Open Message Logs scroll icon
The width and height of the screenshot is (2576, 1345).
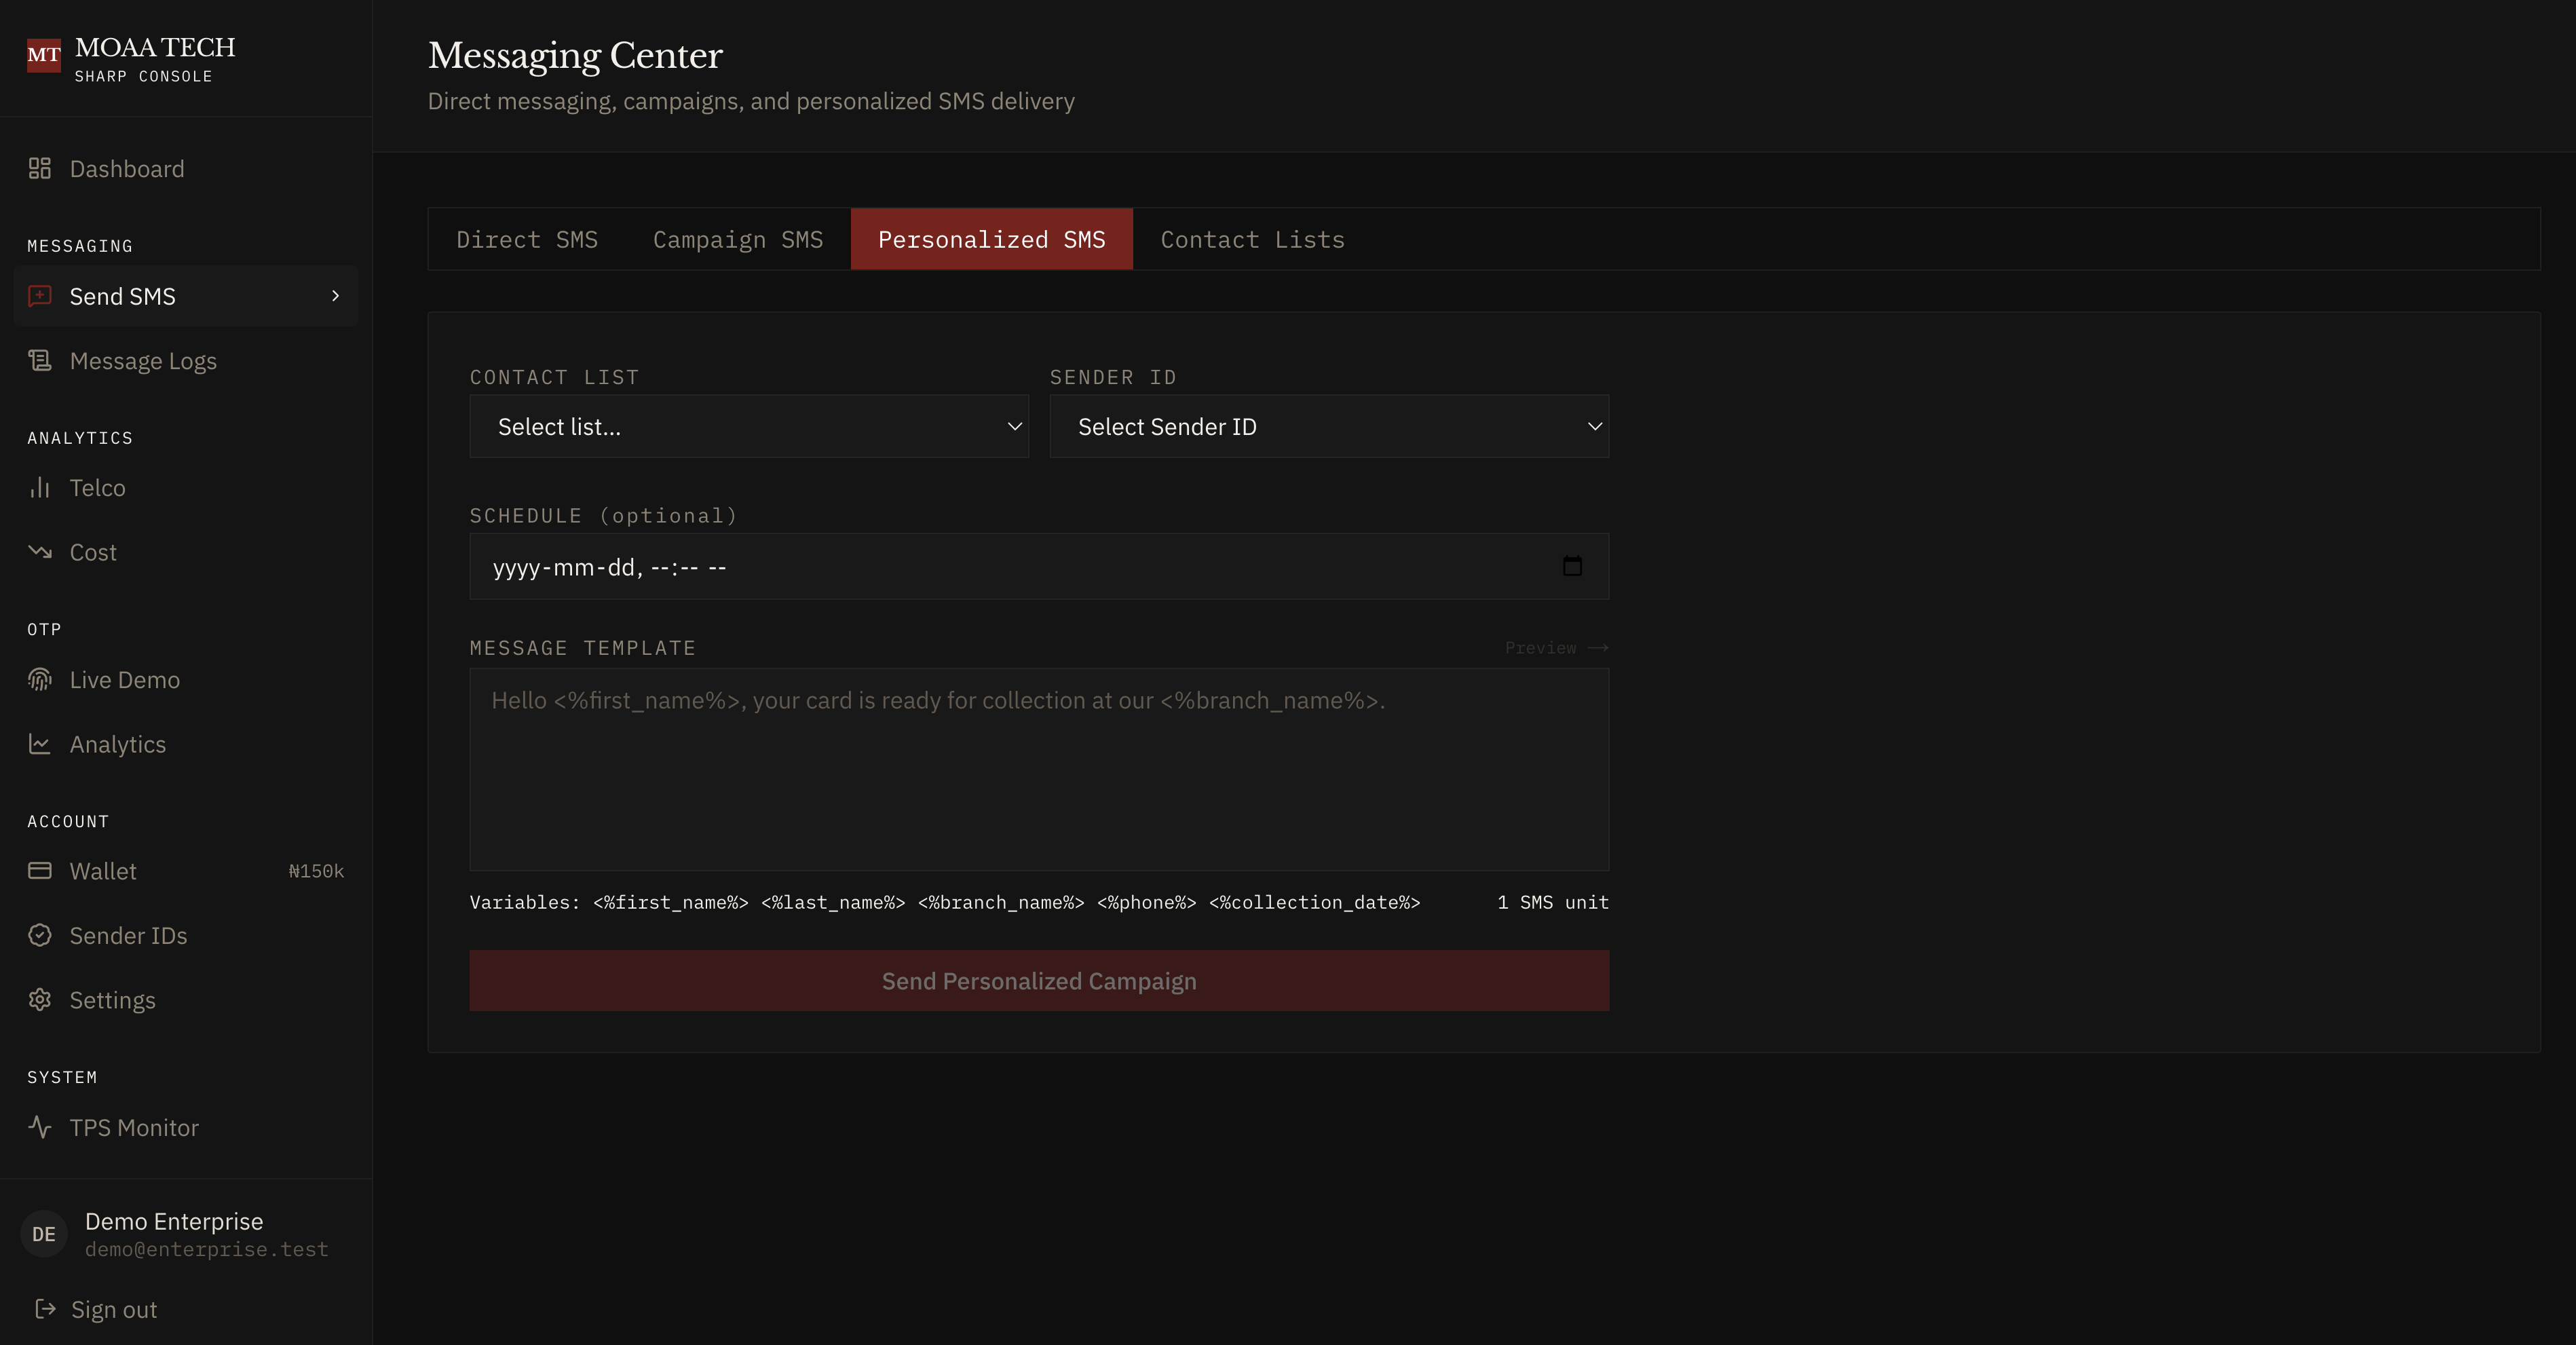[x=40, y=360]
